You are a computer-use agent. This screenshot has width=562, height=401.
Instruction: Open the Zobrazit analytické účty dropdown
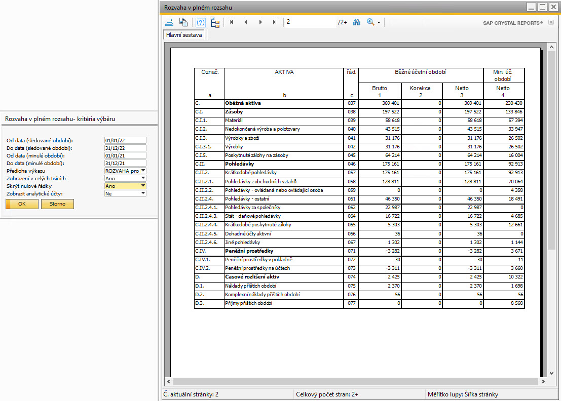point(143,193)
